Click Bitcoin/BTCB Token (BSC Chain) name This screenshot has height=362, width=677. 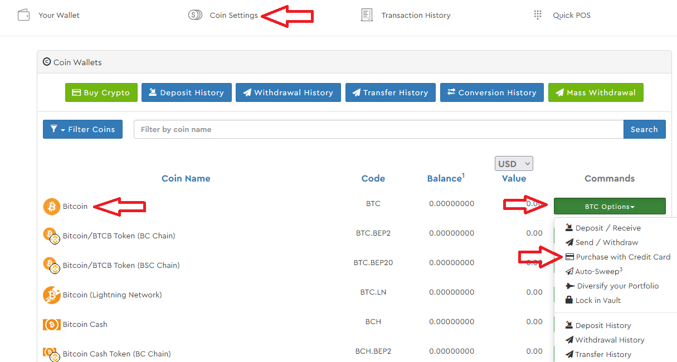pyautogui.click(x=121, y=266)
